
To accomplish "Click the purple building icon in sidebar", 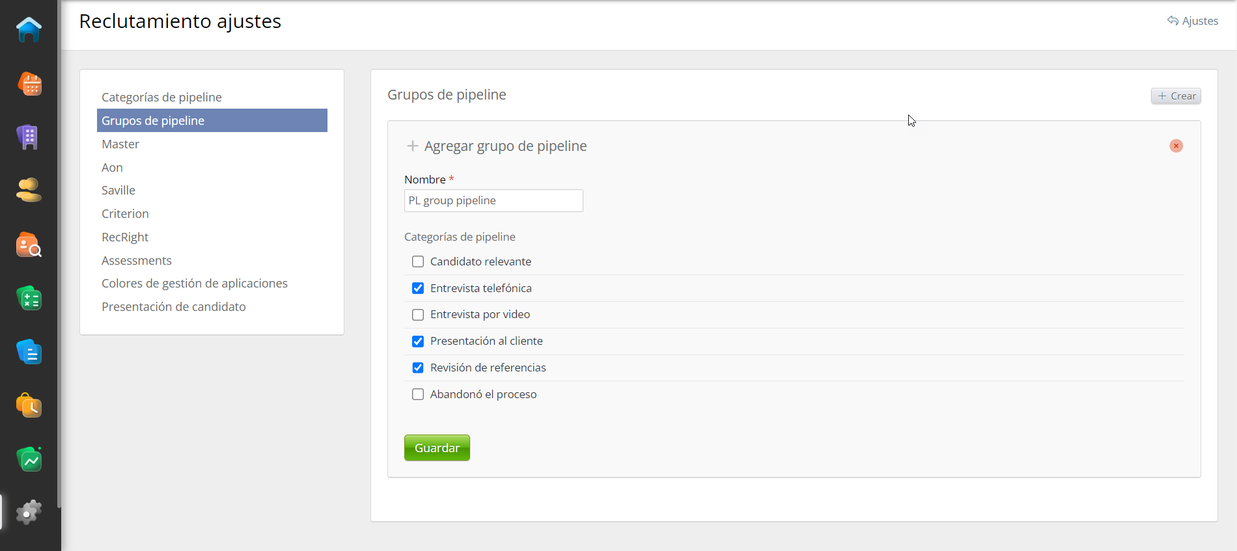I will point(29,137).
